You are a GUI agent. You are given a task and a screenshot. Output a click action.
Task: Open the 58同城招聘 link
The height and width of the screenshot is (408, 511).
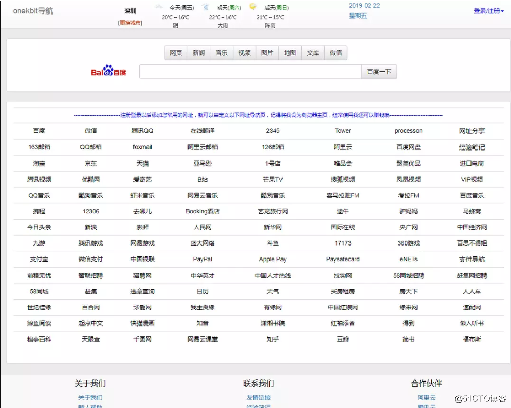pyautogui.click(x=408, y=275)
